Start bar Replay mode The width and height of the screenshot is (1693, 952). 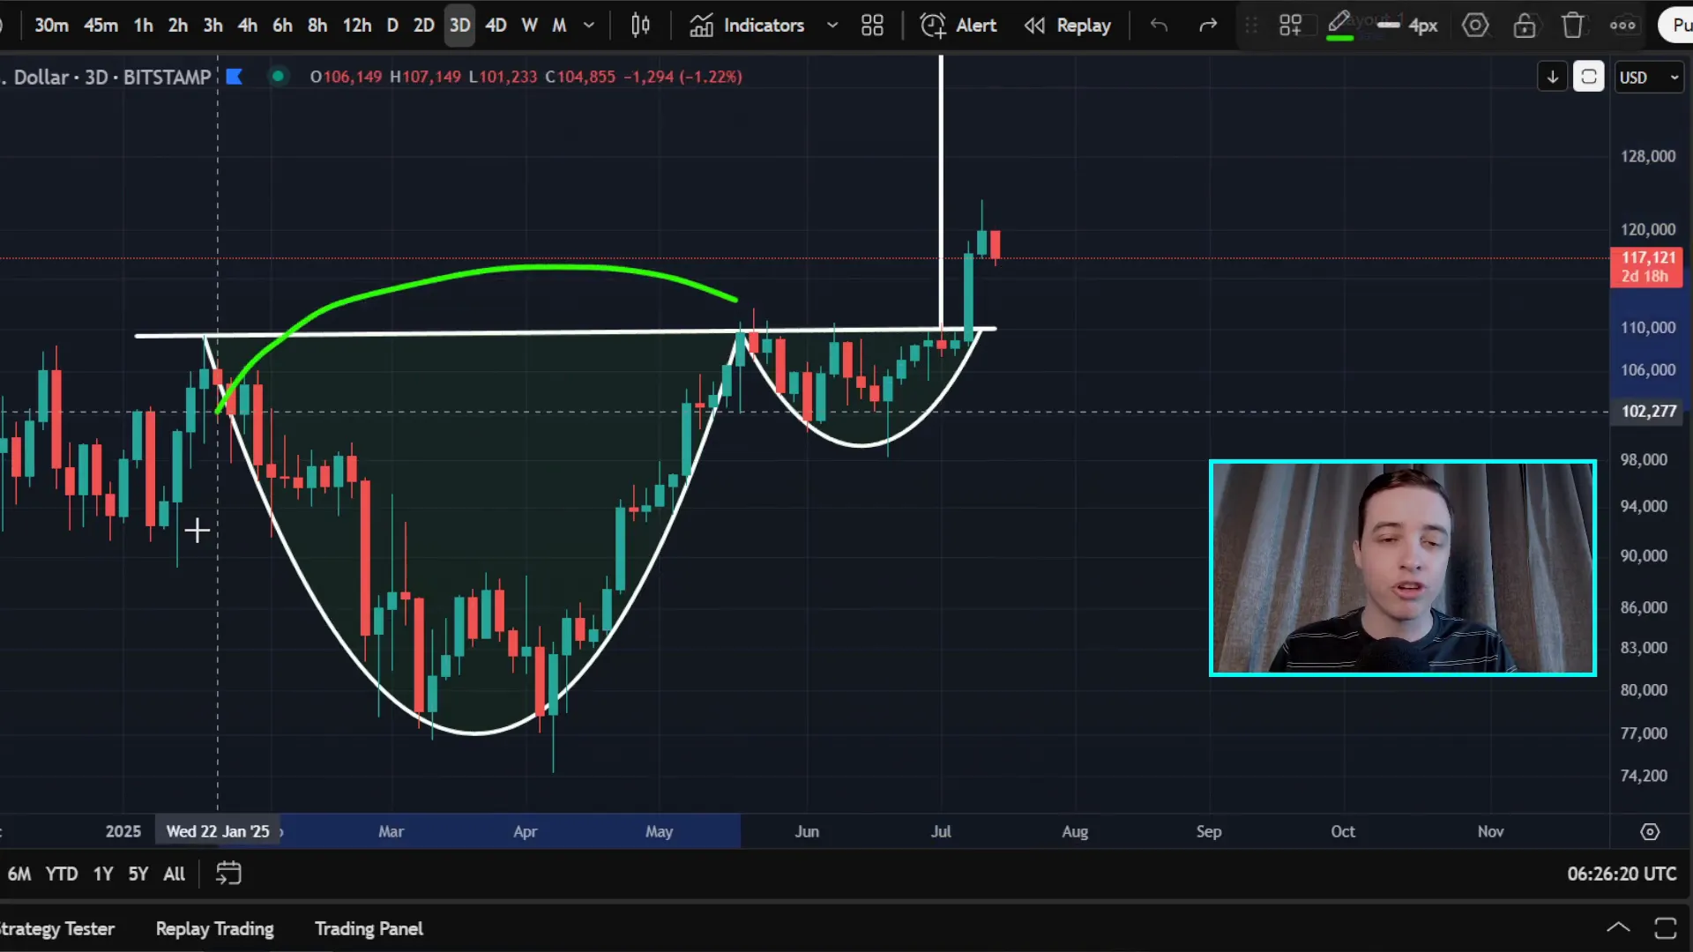pyautogui.click(x=1035, y=26)
